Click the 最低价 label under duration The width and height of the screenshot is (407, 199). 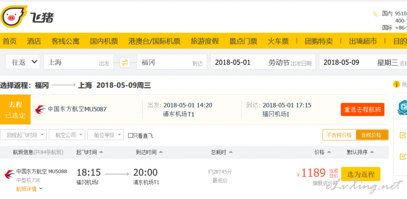220,181
